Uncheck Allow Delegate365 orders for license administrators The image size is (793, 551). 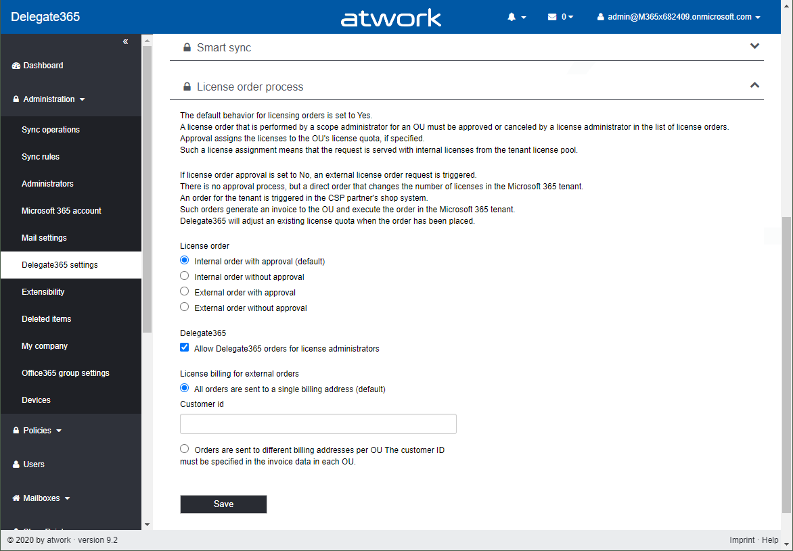(185, 348)
